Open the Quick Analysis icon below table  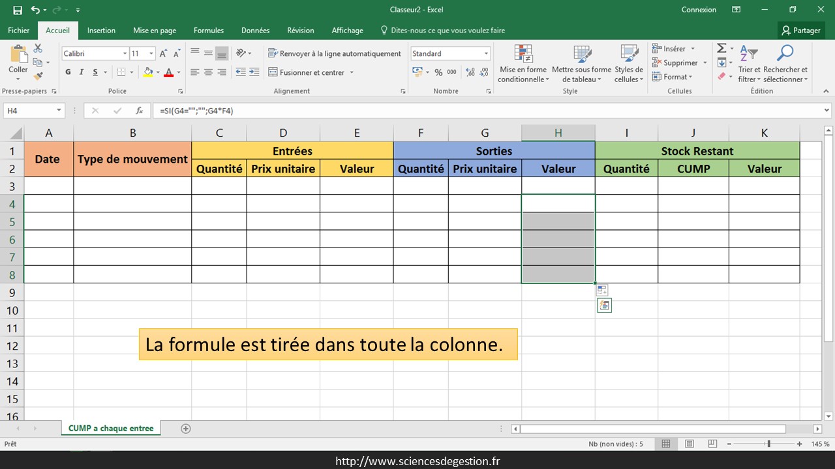coord(604,306)
